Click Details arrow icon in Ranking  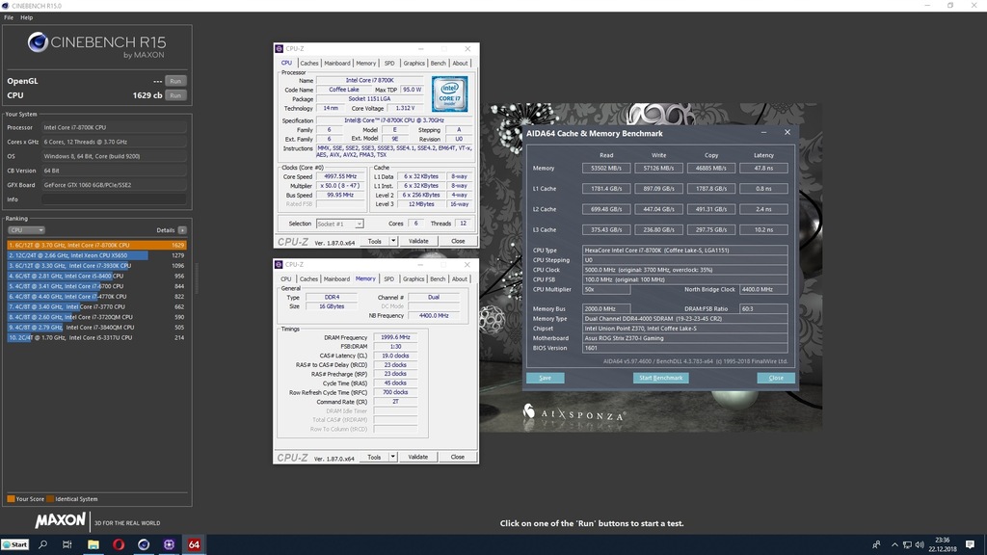182,230
